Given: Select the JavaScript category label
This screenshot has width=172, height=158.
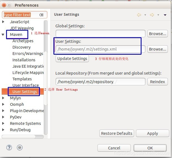Looking at the screenshot, I should [20, 22].
